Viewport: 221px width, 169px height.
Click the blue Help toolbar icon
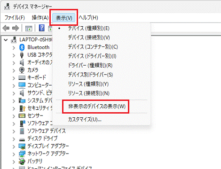click(x=41, y=28)
